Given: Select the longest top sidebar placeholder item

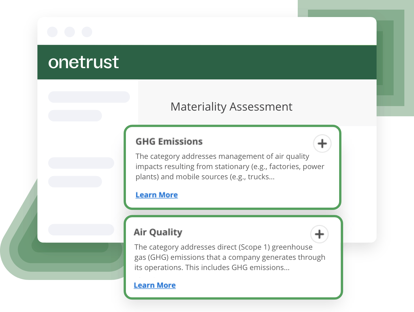Looking at the screenshot, I should point(89,97).
